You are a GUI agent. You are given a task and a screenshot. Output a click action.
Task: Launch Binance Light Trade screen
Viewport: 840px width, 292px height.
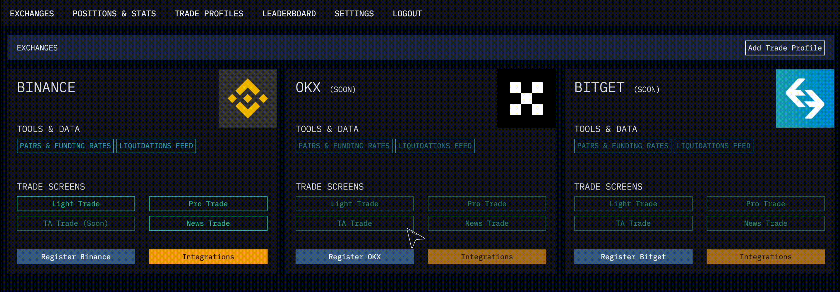click(x=76, y=204)
